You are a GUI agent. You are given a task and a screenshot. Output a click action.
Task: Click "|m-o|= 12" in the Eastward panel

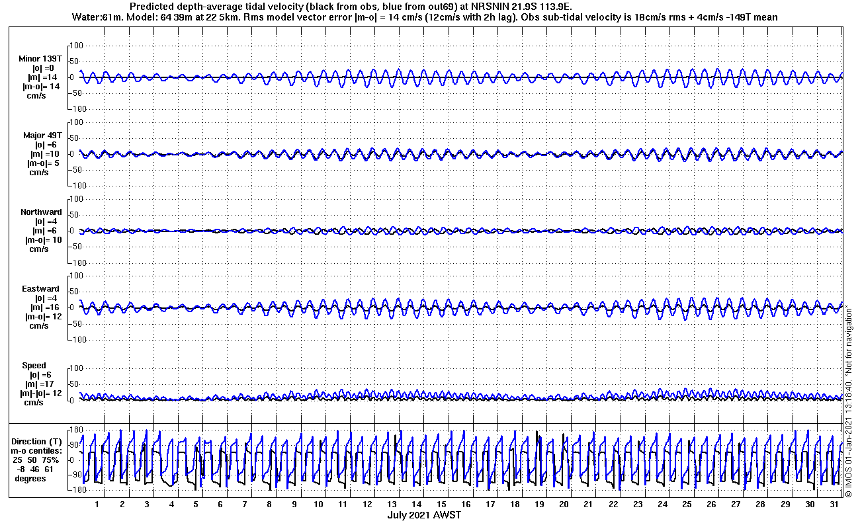[x=43, y=317]
